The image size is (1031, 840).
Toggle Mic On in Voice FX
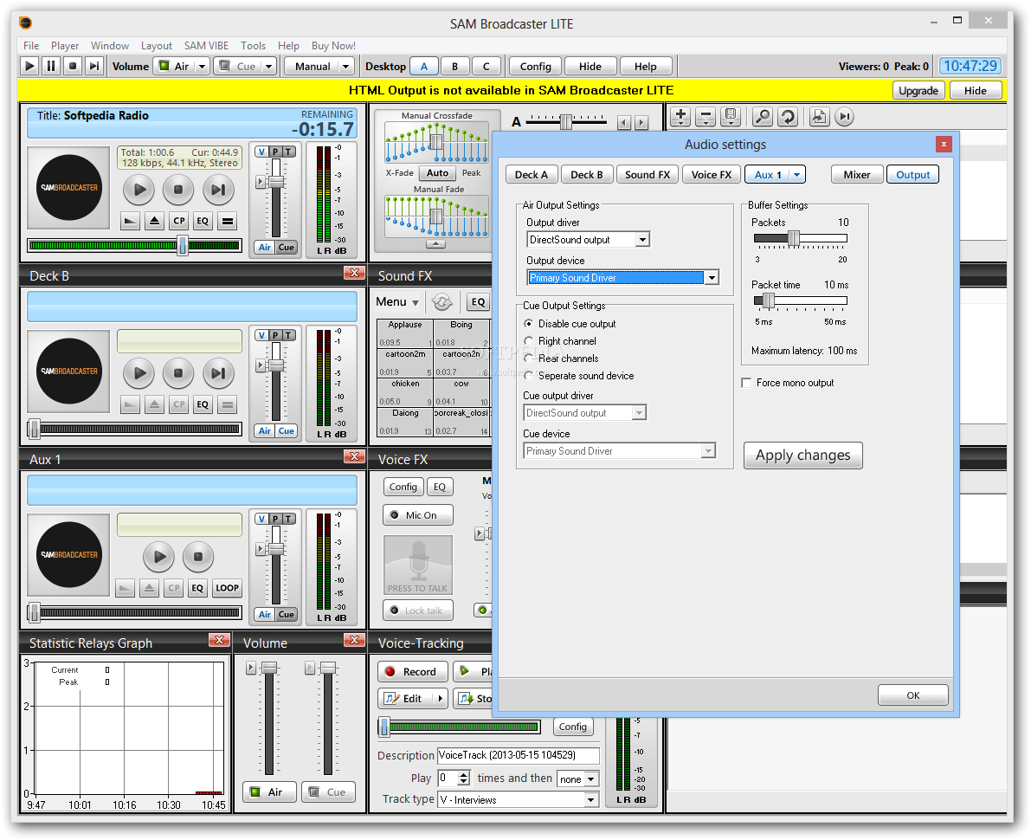pos(418,515)
